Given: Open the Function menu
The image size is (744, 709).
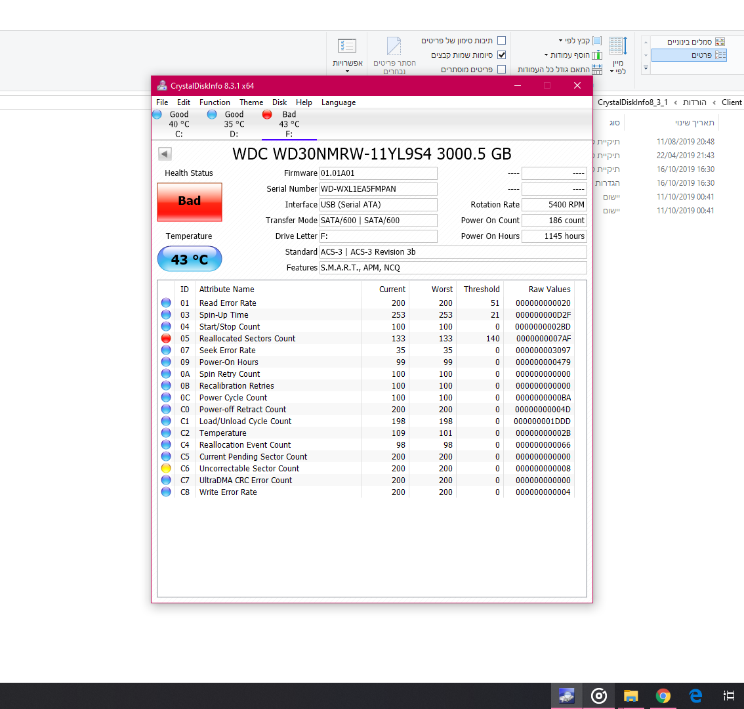Looking at the screenshot, I should coord(215,102).
